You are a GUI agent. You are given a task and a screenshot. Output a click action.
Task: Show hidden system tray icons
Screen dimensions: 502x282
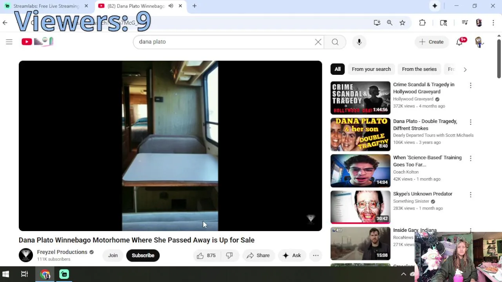pos(403,274)
